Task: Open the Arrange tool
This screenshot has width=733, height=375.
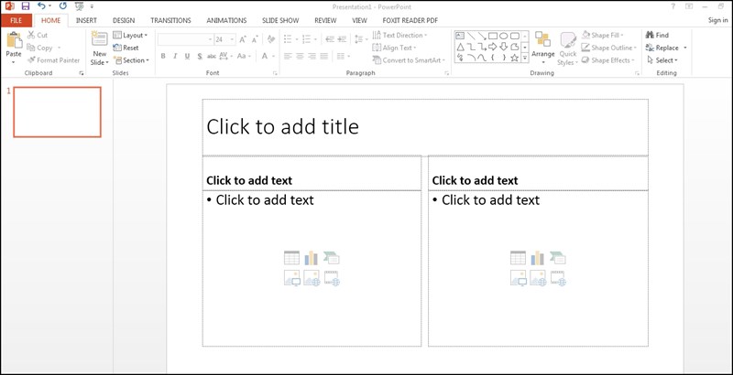Action: pos(542,44)
